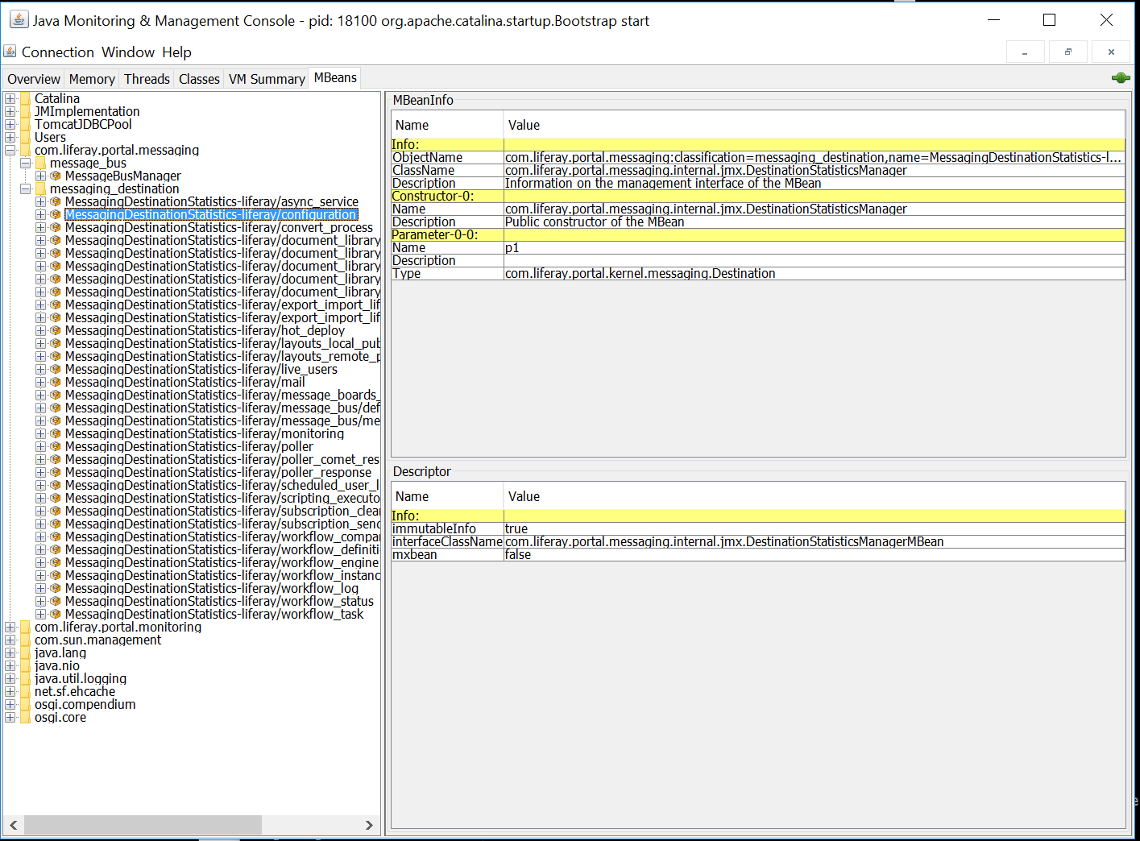The width and height of the screenshot is (1140, 841).
Task: Collapse the com.liferay.portal.messaging node
Action: [x=10, y=150]
